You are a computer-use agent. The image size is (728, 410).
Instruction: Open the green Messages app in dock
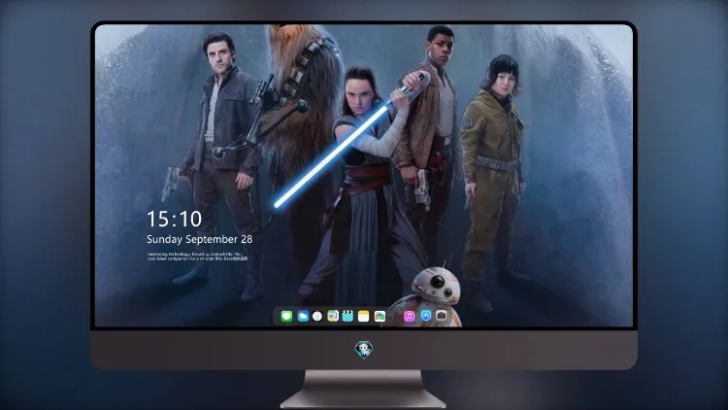point(286,317)
